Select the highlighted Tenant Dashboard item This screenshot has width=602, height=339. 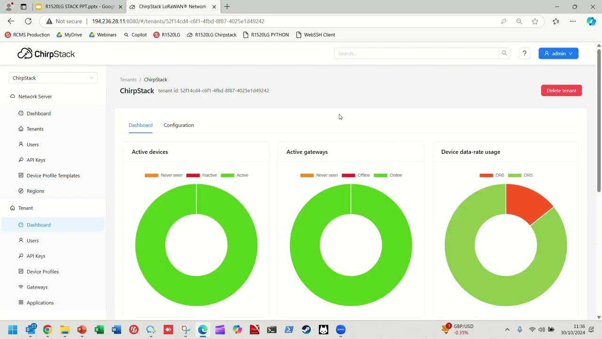[x=53, y=225]
